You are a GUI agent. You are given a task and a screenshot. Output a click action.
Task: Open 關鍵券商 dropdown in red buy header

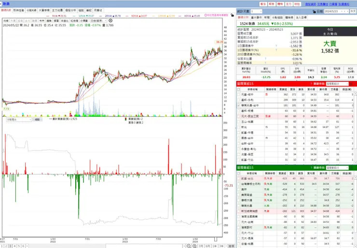(337, 84)
